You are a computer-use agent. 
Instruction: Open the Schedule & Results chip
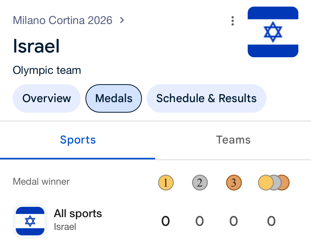click(x=206, y=98)
